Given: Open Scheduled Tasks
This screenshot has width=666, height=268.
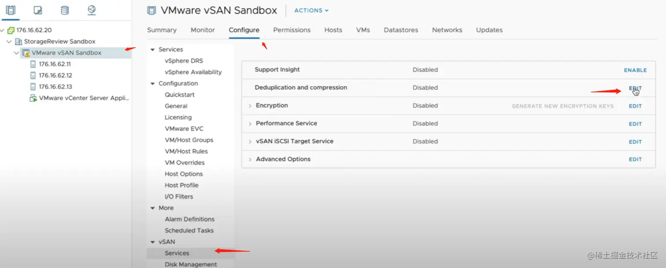Looking at the screenshot, I should click(189, 231).
